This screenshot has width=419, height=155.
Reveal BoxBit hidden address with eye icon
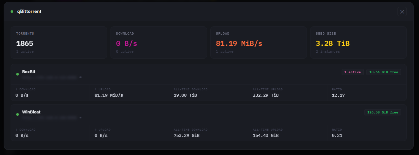click(80, 77)
